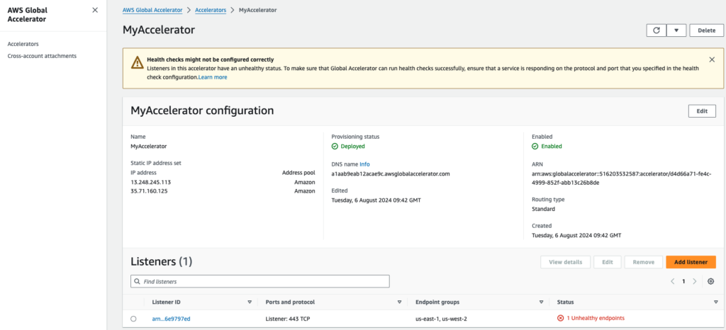Image resolution: width=726 pixels, height=330 pixels.
Task: Click the warning triangle icon in banner
Action: click(x=137, y=62)
